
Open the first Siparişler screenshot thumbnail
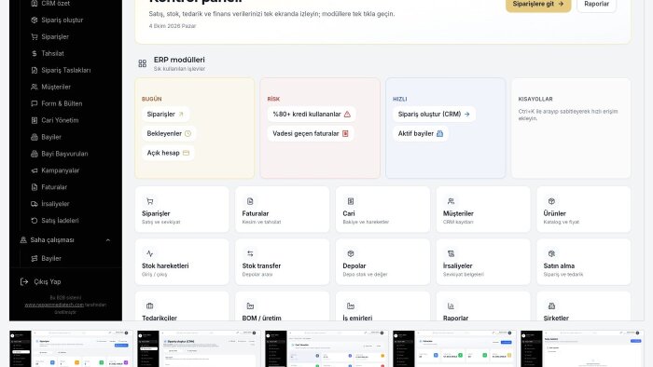tap(71, 348)
